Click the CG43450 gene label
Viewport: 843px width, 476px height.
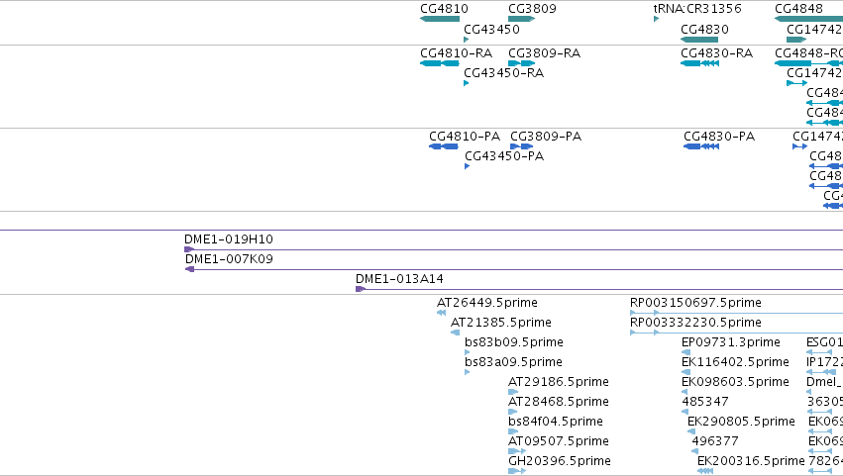(x=491, y=30)
